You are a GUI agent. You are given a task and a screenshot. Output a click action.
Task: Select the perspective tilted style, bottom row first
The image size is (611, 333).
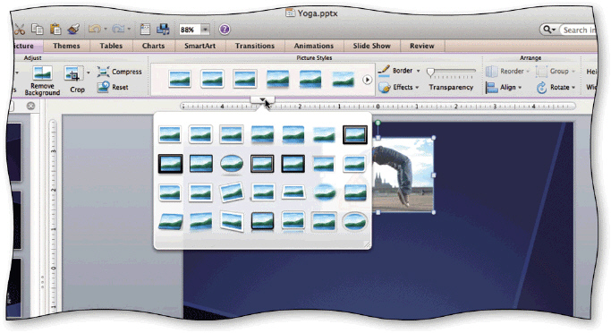(170, 221)
